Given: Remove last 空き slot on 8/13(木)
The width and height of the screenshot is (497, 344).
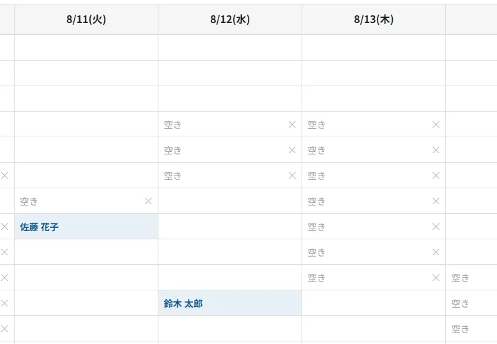Looking at the screenshot, I should [436, 278].
